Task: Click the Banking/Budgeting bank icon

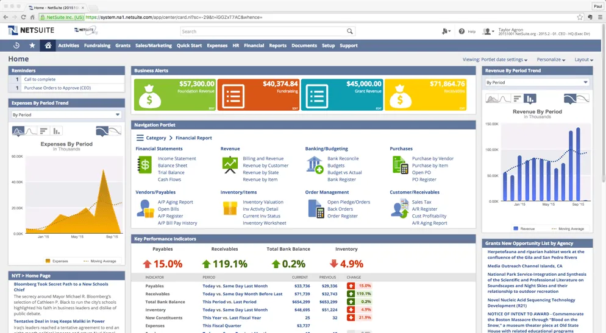Action: (x=315, y=165)
